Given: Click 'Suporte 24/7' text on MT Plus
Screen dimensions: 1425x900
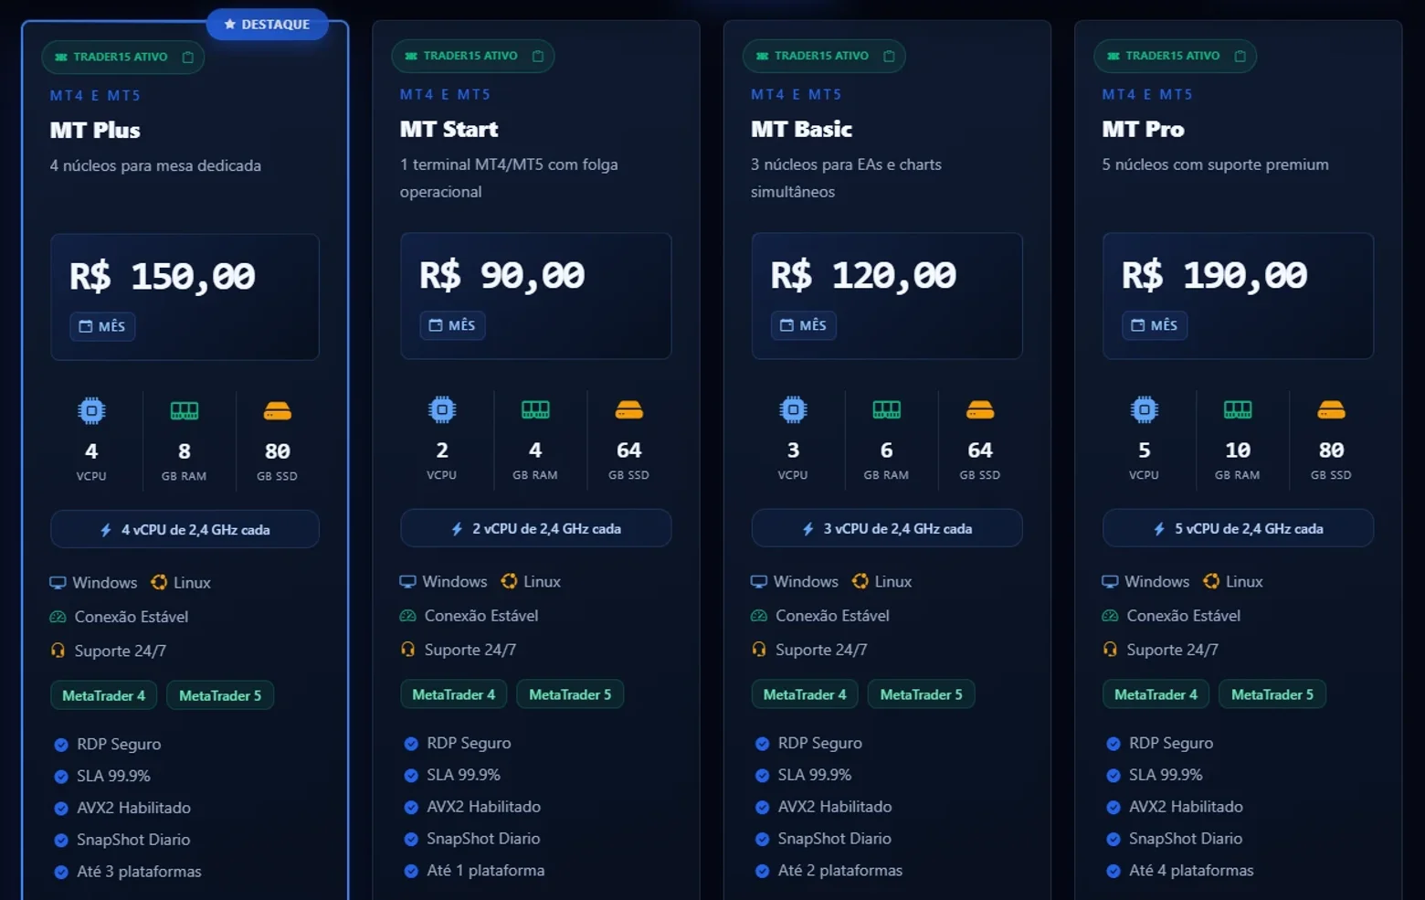Looking at the screenshot, I should click(121, 651).
